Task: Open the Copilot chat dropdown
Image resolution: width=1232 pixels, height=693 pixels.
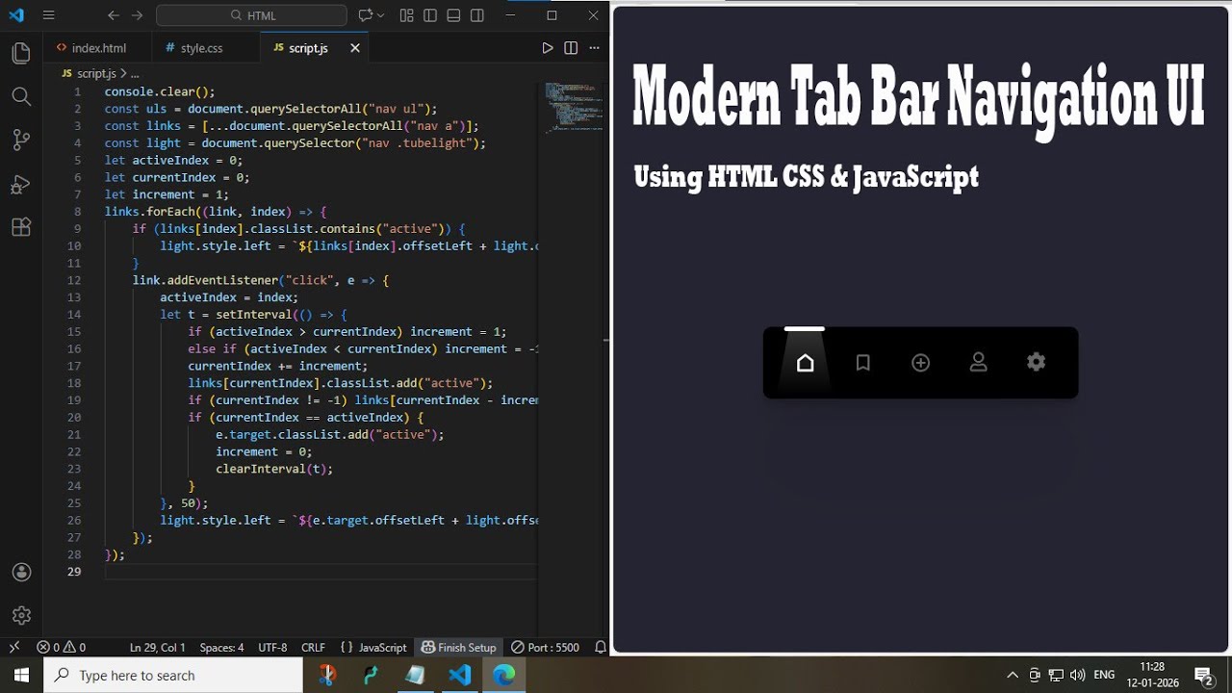Action: (x=371, y=15)
